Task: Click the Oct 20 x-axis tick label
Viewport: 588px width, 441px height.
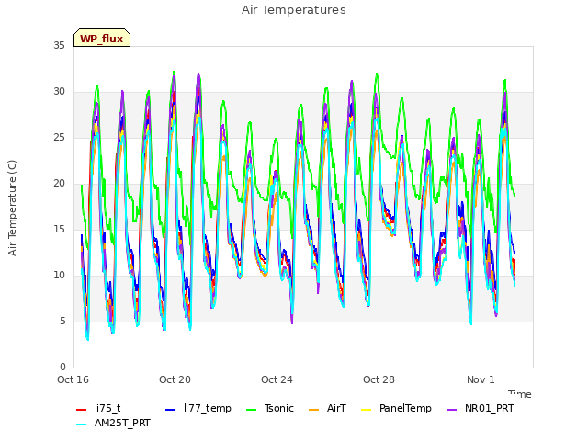Action: click(x=175, y=379)
